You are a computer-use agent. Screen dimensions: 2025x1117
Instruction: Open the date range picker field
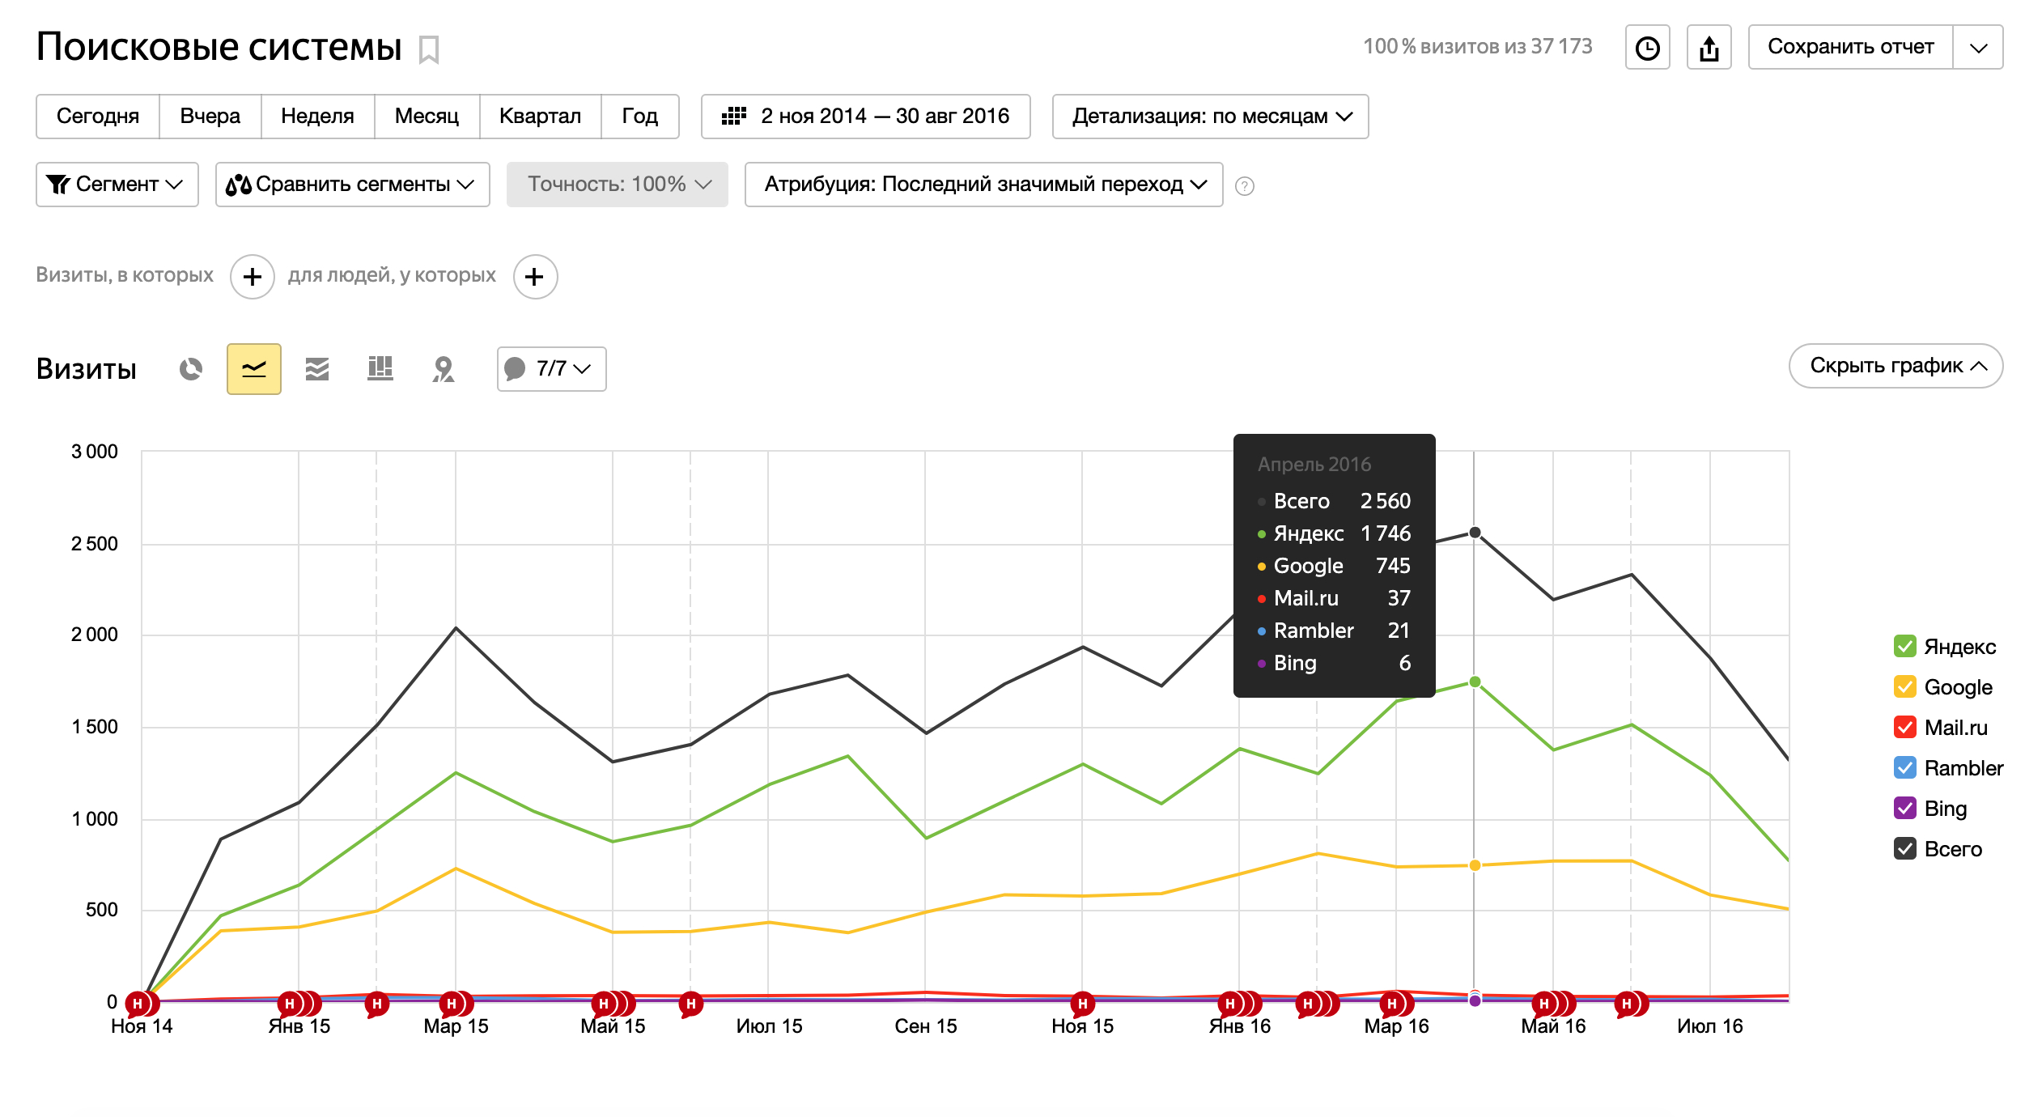[865, 117]
